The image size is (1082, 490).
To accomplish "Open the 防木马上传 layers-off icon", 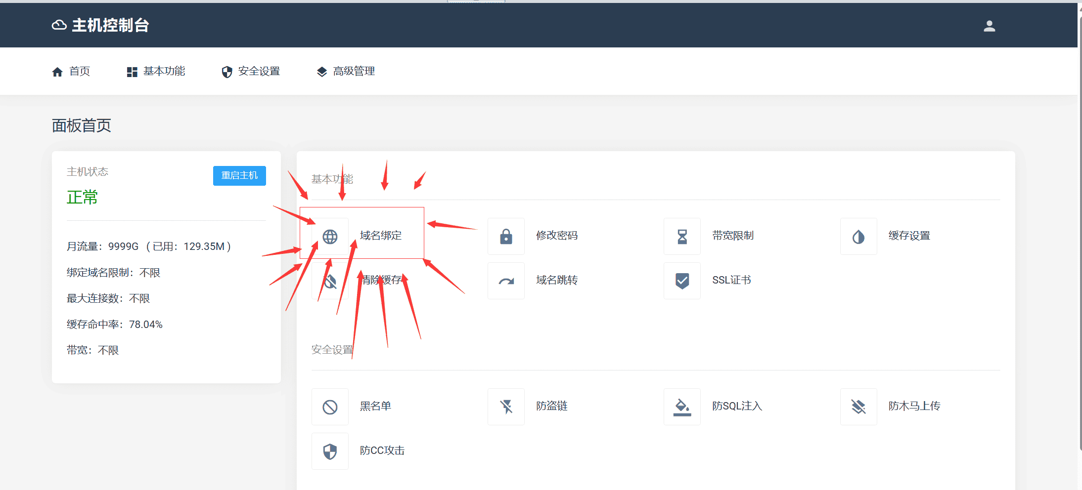I will (858, 407).
